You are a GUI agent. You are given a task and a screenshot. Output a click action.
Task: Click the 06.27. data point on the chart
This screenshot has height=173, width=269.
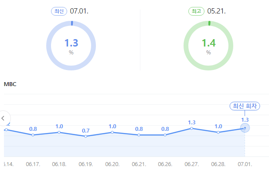click(192, 128)
